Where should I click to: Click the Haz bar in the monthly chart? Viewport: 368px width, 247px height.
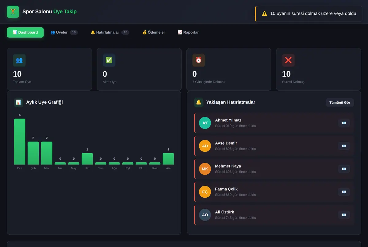pos(87,159)
